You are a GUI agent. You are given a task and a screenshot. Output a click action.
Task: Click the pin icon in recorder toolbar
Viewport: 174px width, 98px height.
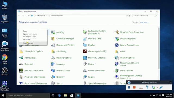pos(147,87)
